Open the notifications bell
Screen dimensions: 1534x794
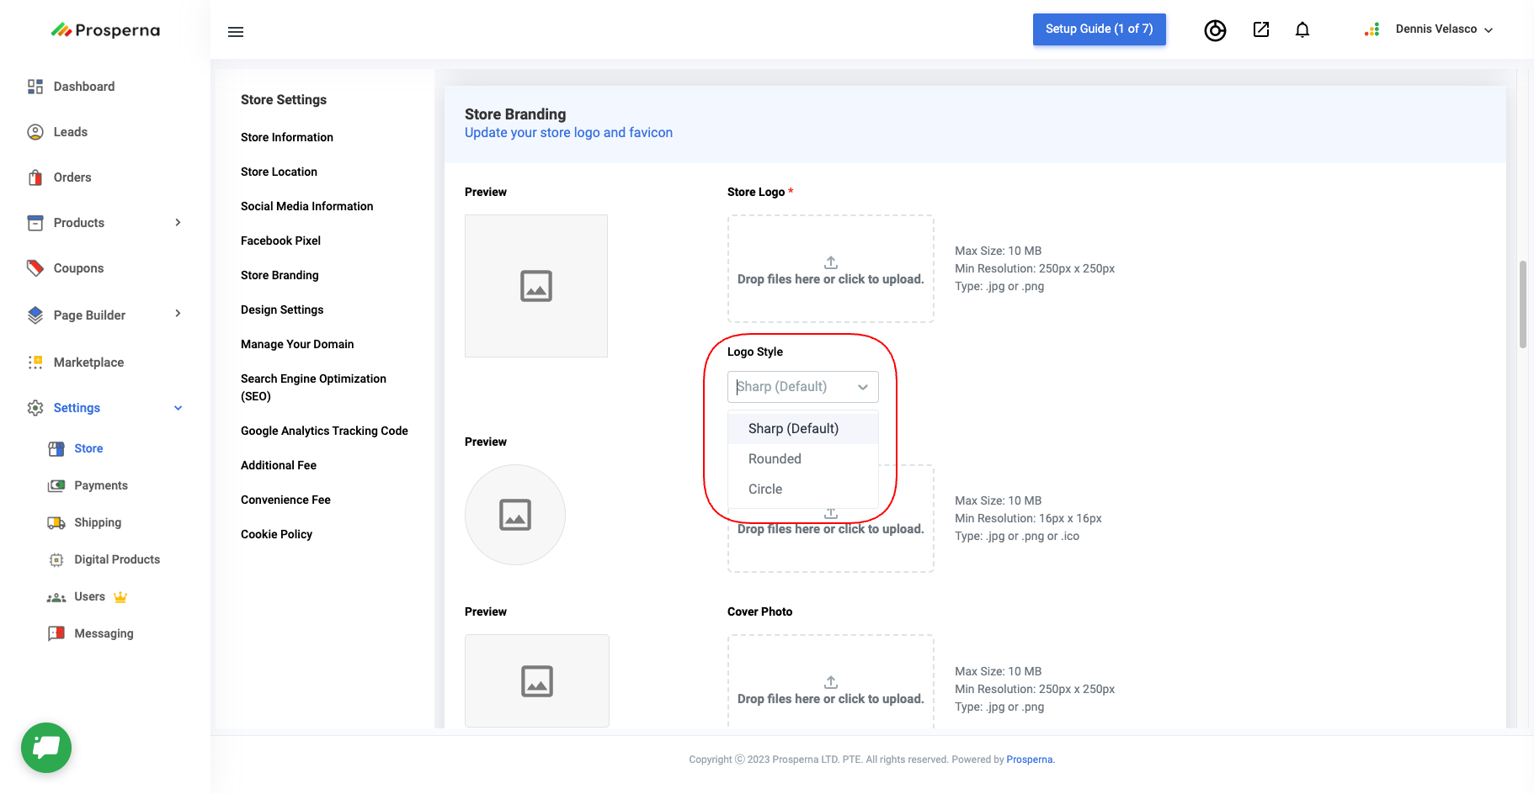tap(1302, 30)
